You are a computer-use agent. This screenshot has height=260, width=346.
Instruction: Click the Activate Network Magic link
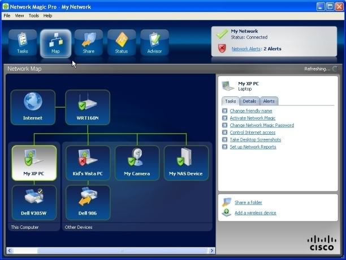(253, 118)
